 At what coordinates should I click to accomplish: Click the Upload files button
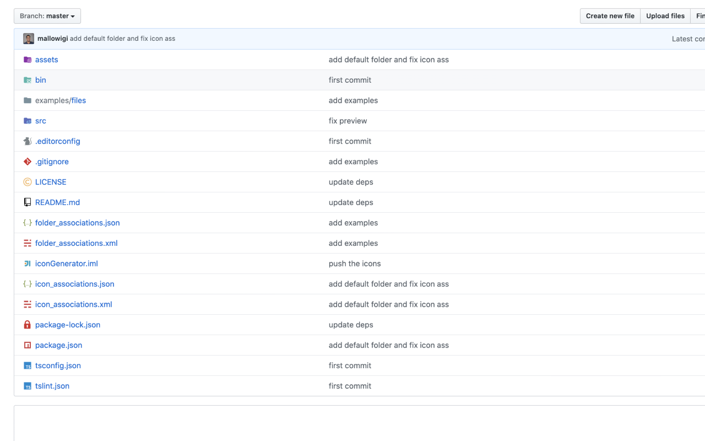(665, 16)
